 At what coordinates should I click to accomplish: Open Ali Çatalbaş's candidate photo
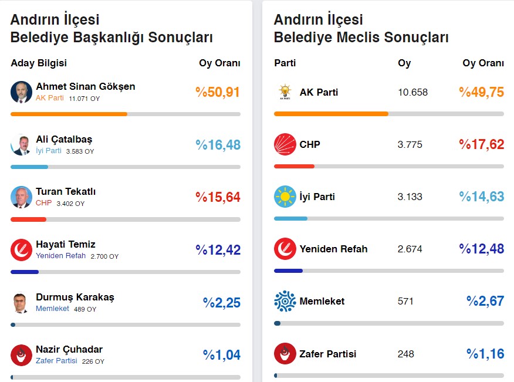tap(22, 145)
